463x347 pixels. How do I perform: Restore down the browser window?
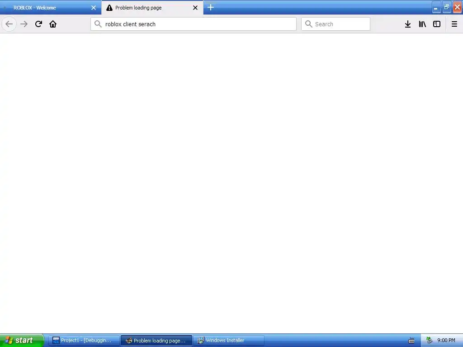point(447,7)
